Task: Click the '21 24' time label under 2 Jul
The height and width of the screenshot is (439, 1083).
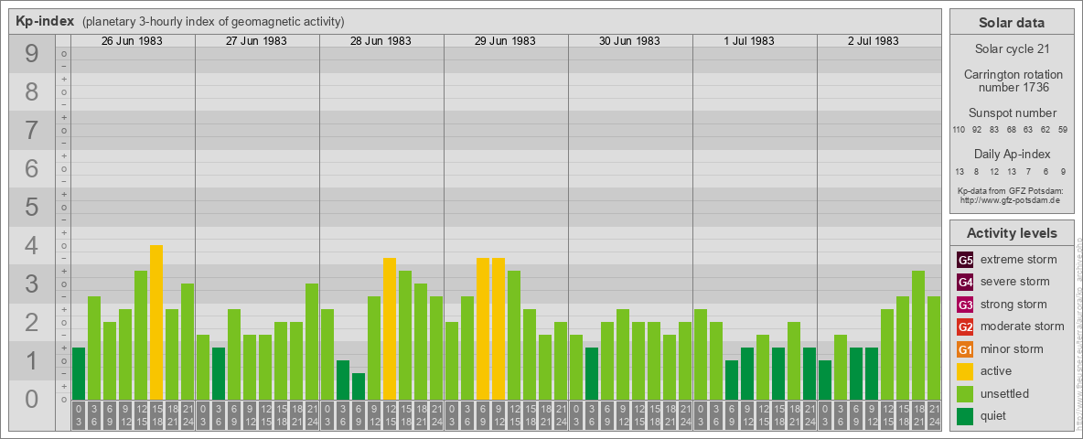Action: pyautogui.click(x=933, y=417)
